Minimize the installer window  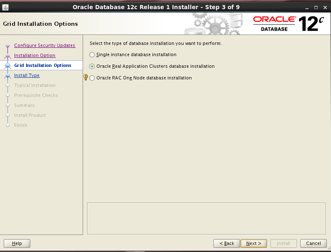[x=307, y=7]
